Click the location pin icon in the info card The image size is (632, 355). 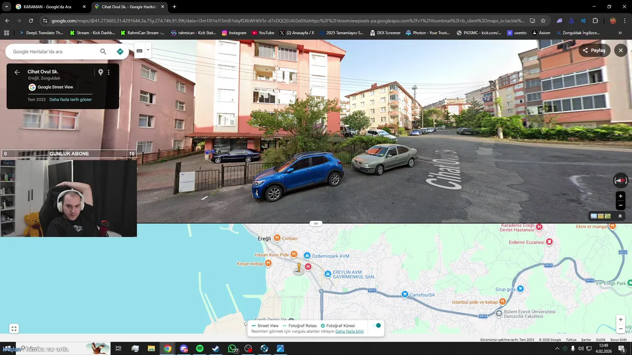[x=101, y=72]
